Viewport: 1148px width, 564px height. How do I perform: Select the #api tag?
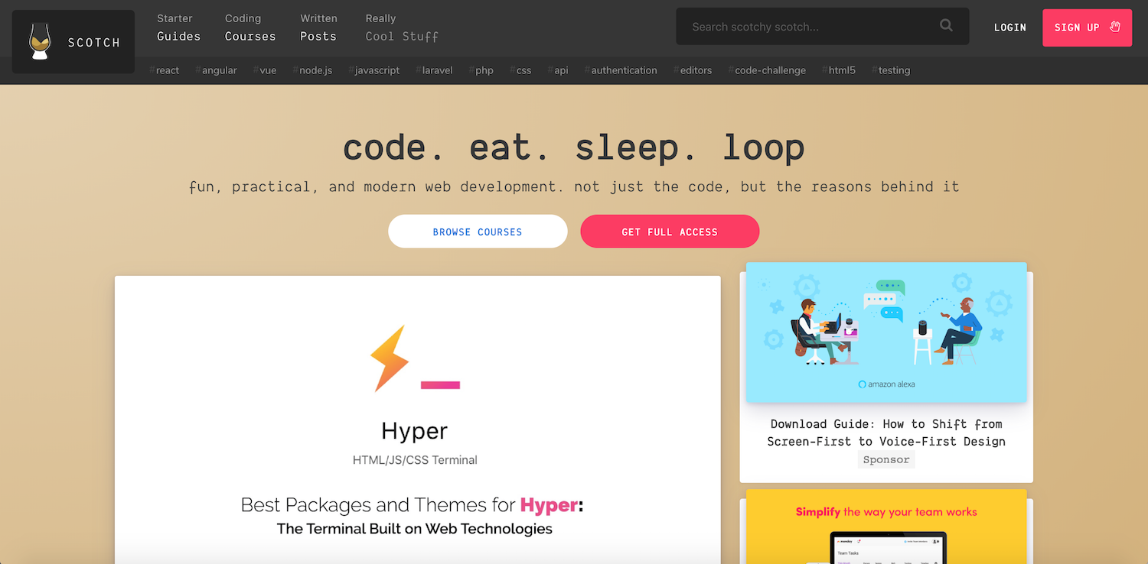tap(558, 70)
